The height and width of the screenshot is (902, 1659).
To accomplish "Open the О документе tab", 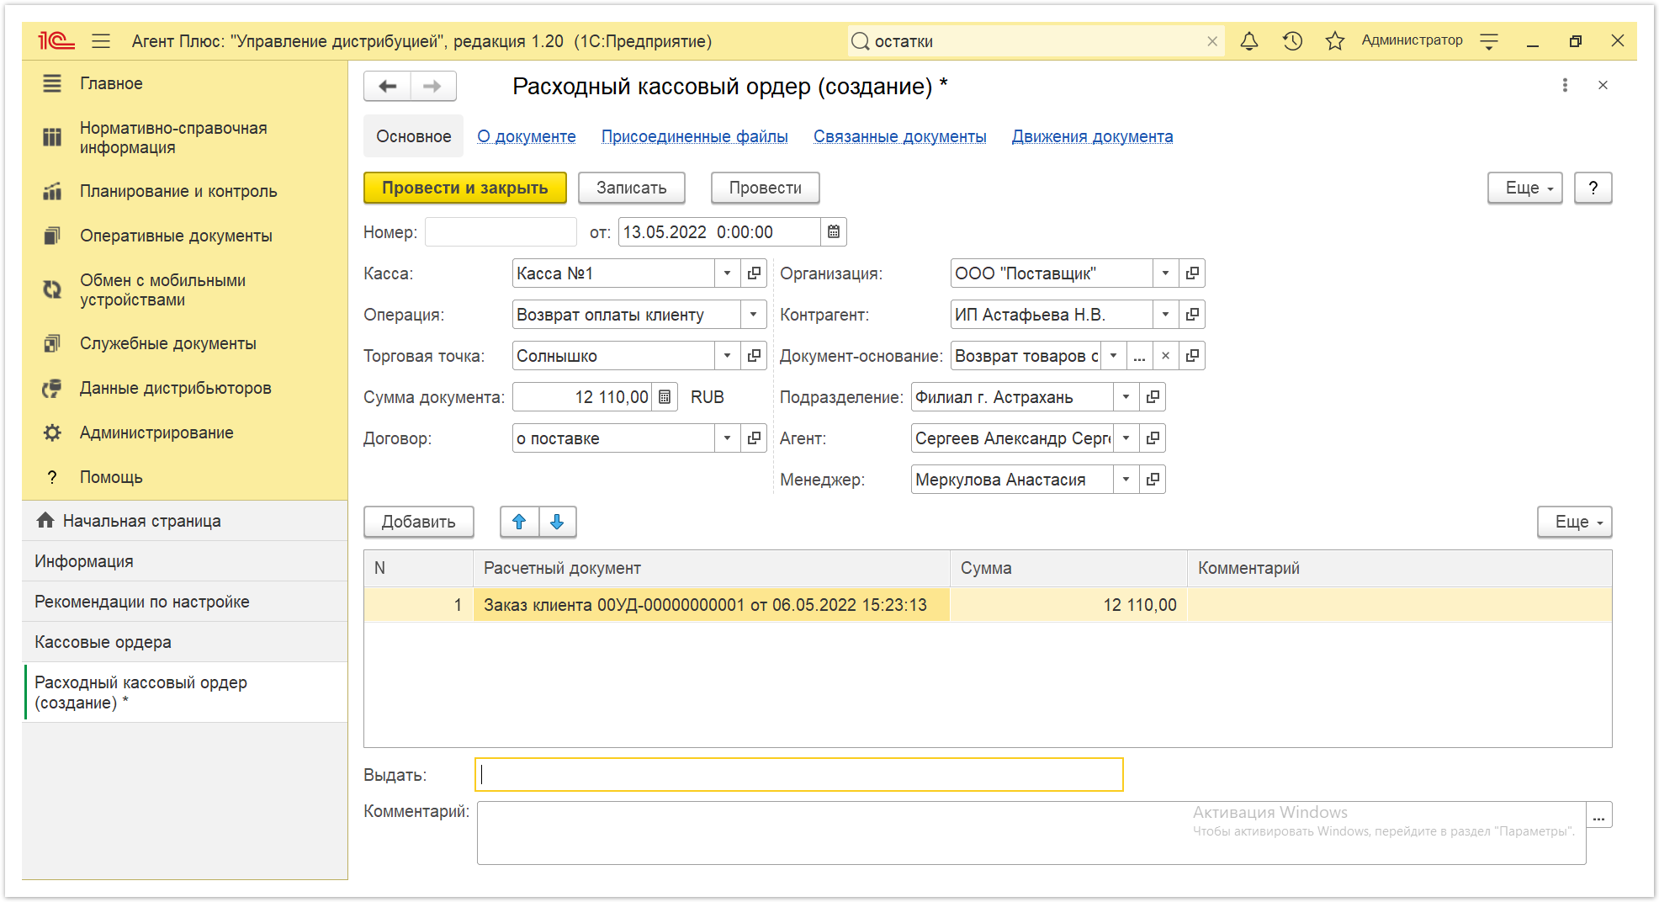I will click(x=527, y=136).
